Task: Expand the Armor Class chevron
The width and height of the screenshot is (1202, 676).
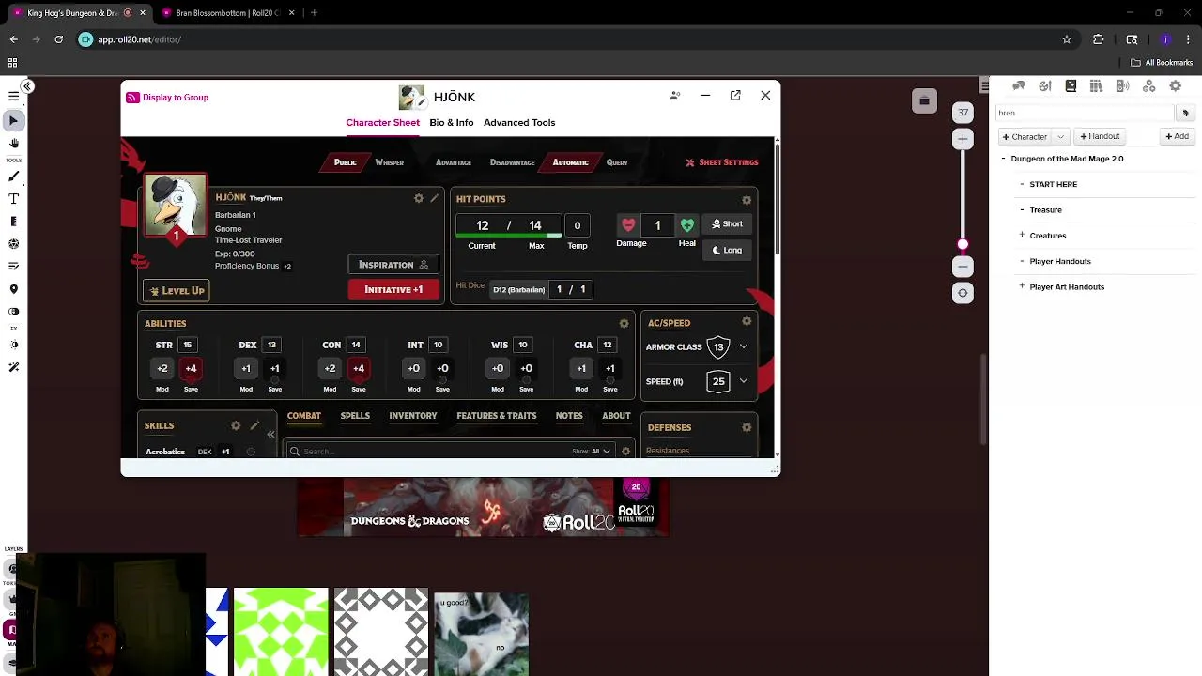Action: pyautogui.click(x=744, y=346)
